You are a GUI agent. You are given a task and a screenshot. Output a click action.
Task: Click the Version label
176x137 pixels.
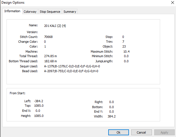click(32, 32)
